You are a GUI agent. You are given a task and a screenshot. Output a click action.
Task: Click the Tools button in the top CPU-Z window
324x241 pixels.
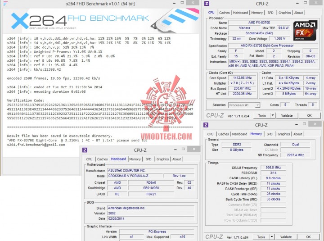pyautogui.click(x=262, y=116)
